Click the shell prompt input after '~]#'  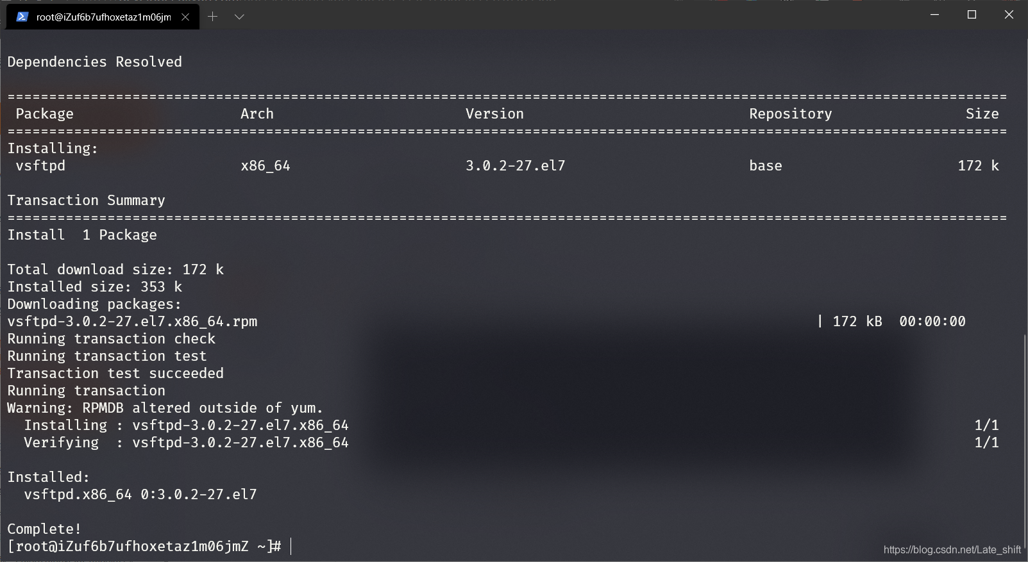click(x=291, y=547)
